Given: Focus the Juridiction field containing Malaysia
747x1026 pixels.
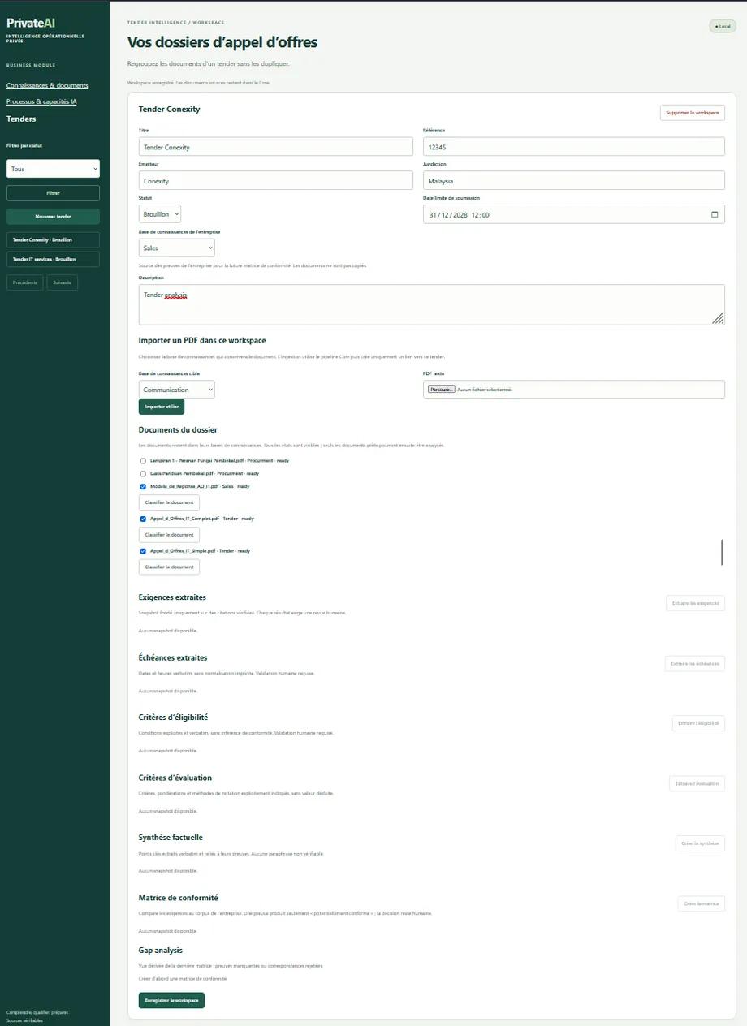Looking at the screenshot, I should [574, 180].
